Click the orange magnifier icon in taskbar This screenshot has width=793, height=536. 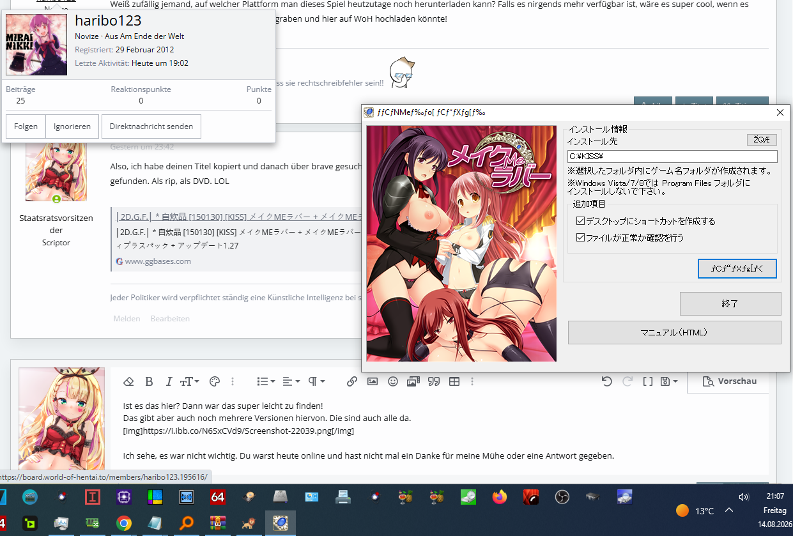click(x=186, y=524)
